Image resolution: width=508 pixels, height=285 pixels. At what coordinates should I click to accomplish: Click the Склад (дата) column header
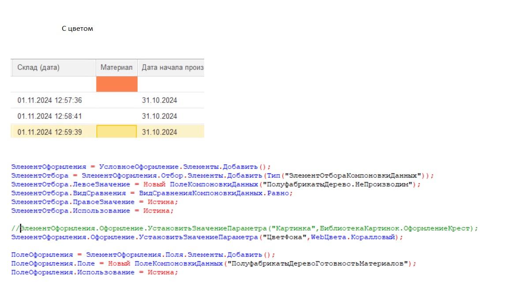point(38,68)
